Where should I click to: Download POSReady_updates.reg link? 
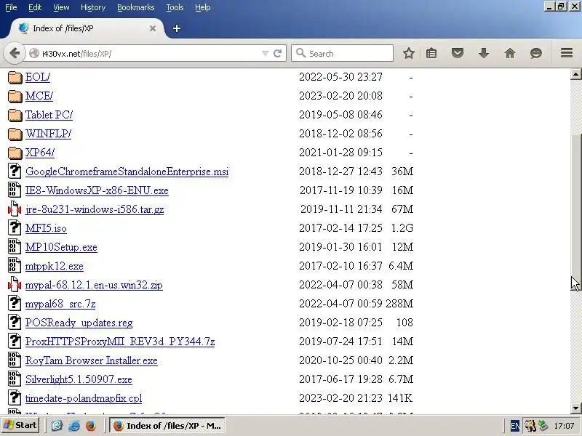click(79, 323)
